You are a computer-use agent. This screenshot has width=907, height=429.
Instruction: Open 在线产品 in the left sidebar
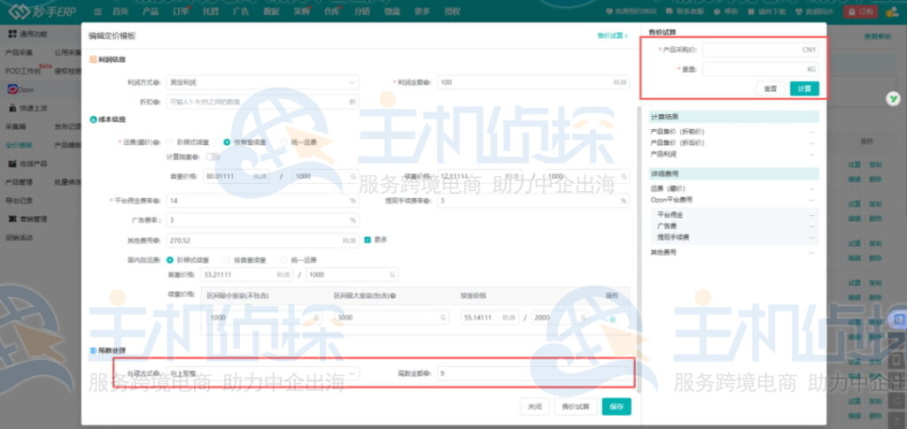[27, 164]
